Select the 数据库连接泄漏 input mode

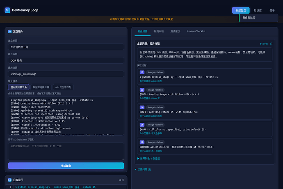(x=41, y=87)
